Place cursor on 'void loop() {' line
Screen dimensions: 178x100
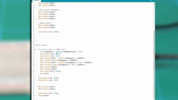point(42,45)
